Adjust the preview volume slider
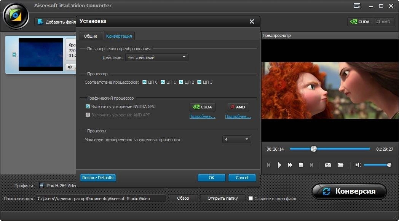Screen dimensions: 399x221 (377, 165)
